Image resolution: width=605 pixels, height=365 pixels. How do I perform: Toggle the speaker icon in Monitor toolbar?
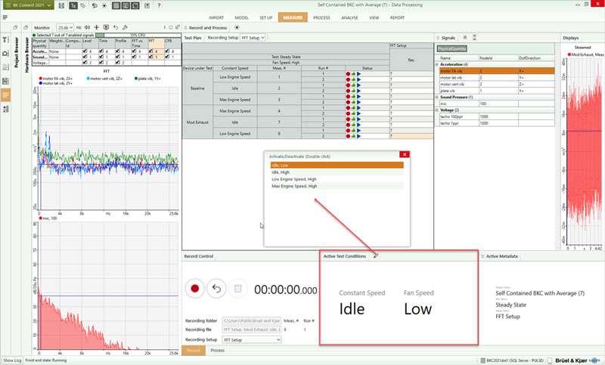[87, 27]
